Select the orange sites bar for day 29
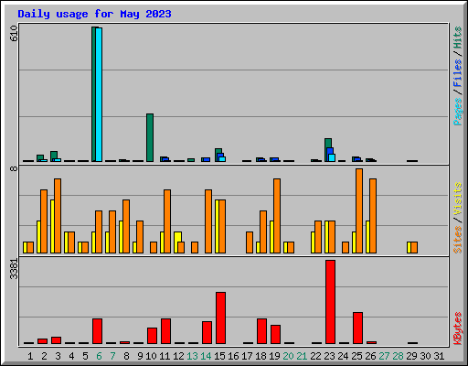 click(x=414, y=247)
